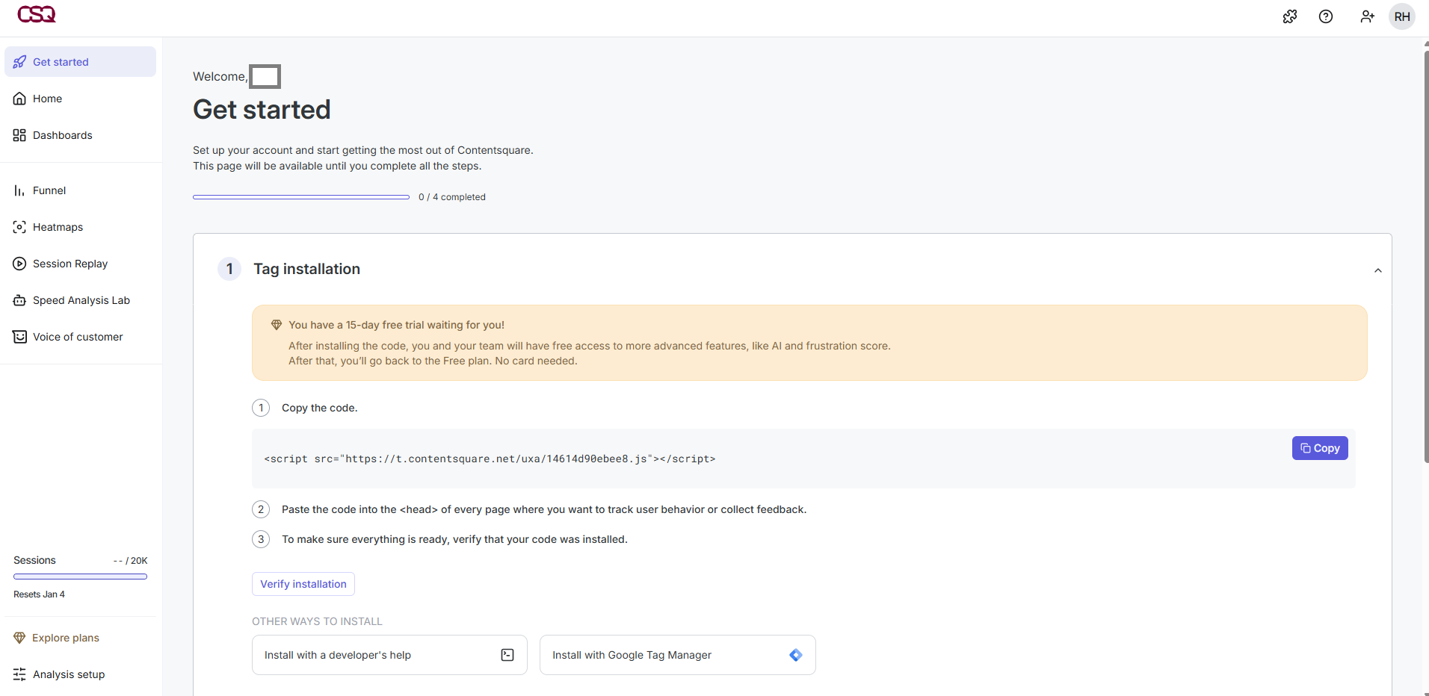The image size is (1429, 696).
Task: Click the script tag code snippet
Action: [490, 459]
